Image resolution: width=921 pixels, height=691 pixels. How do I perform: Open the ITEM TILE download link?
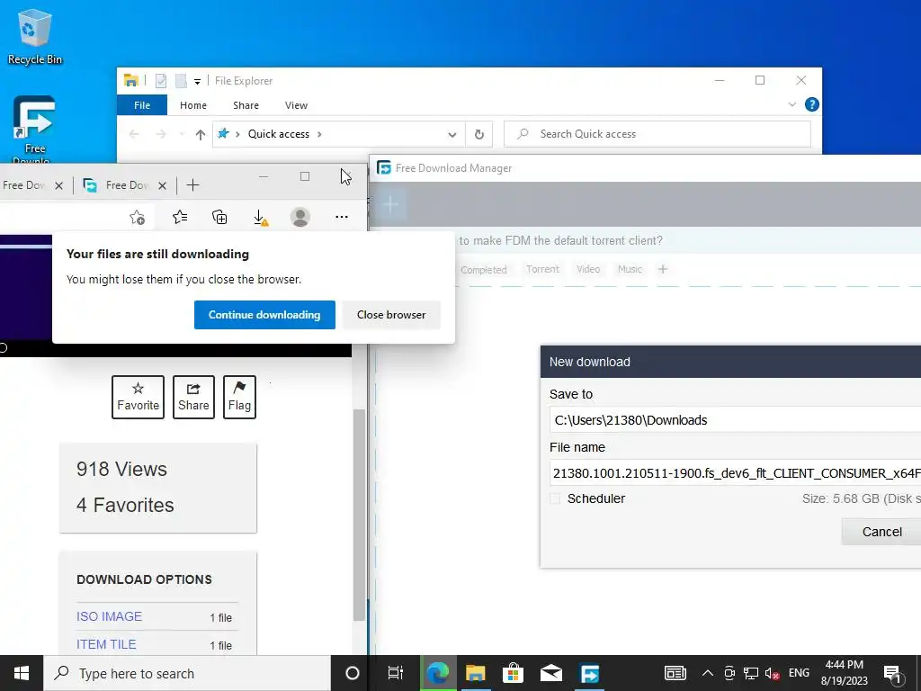106,644
